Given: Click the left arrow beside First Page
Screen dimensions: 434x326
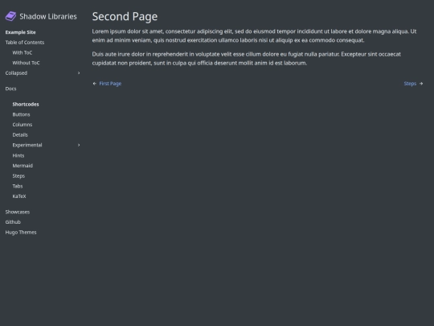Looking at the screenshot, I should point(95,84).
